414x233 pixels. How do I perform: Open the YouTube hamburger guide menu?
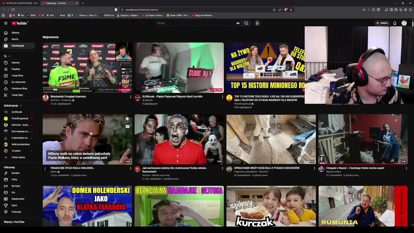pyautogui.click(x=5, y=23)
